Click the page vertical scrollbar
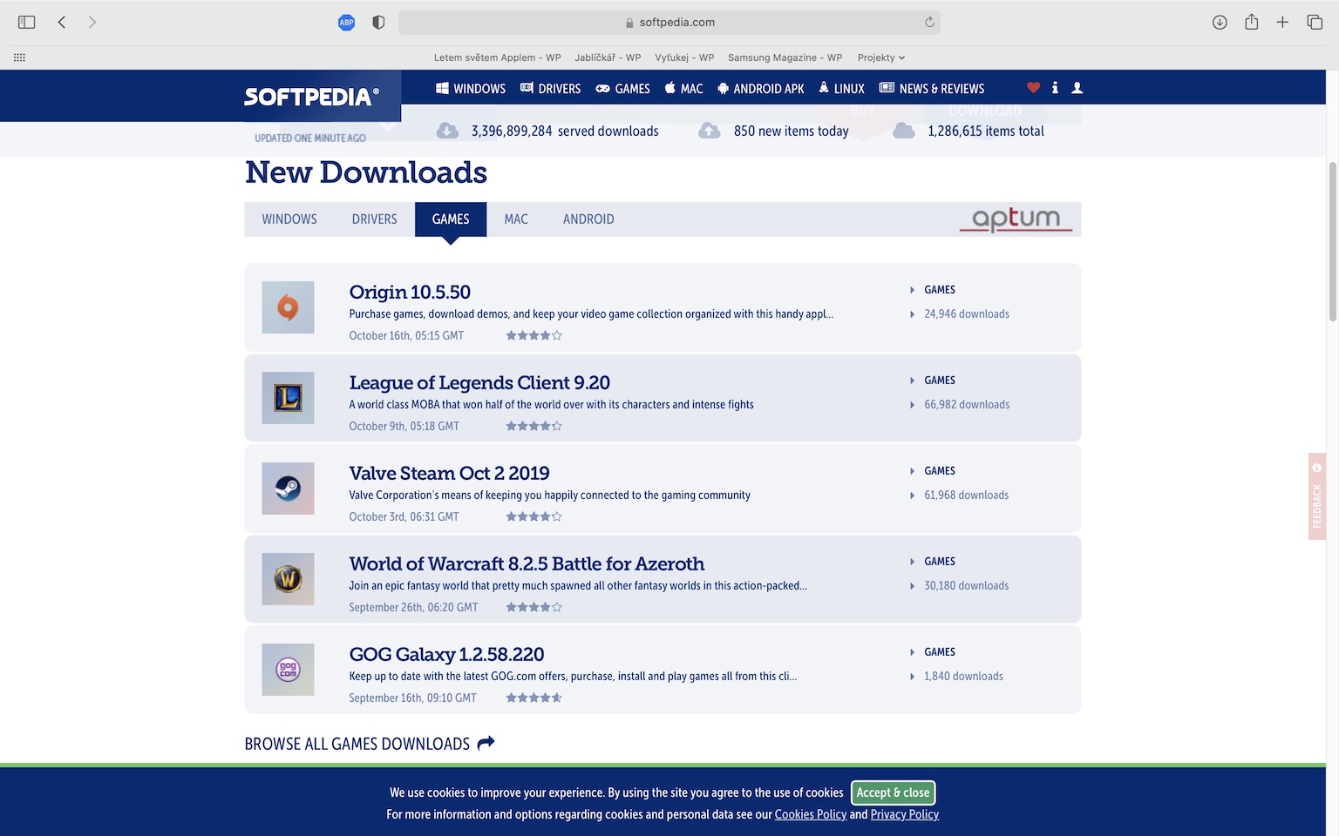 tap(1333, 241)
